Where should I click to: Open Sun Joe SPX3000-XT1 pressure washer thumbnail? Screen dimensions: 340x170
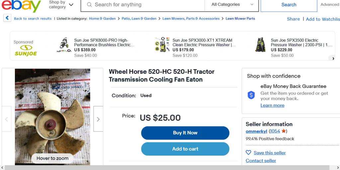point(162,44)
